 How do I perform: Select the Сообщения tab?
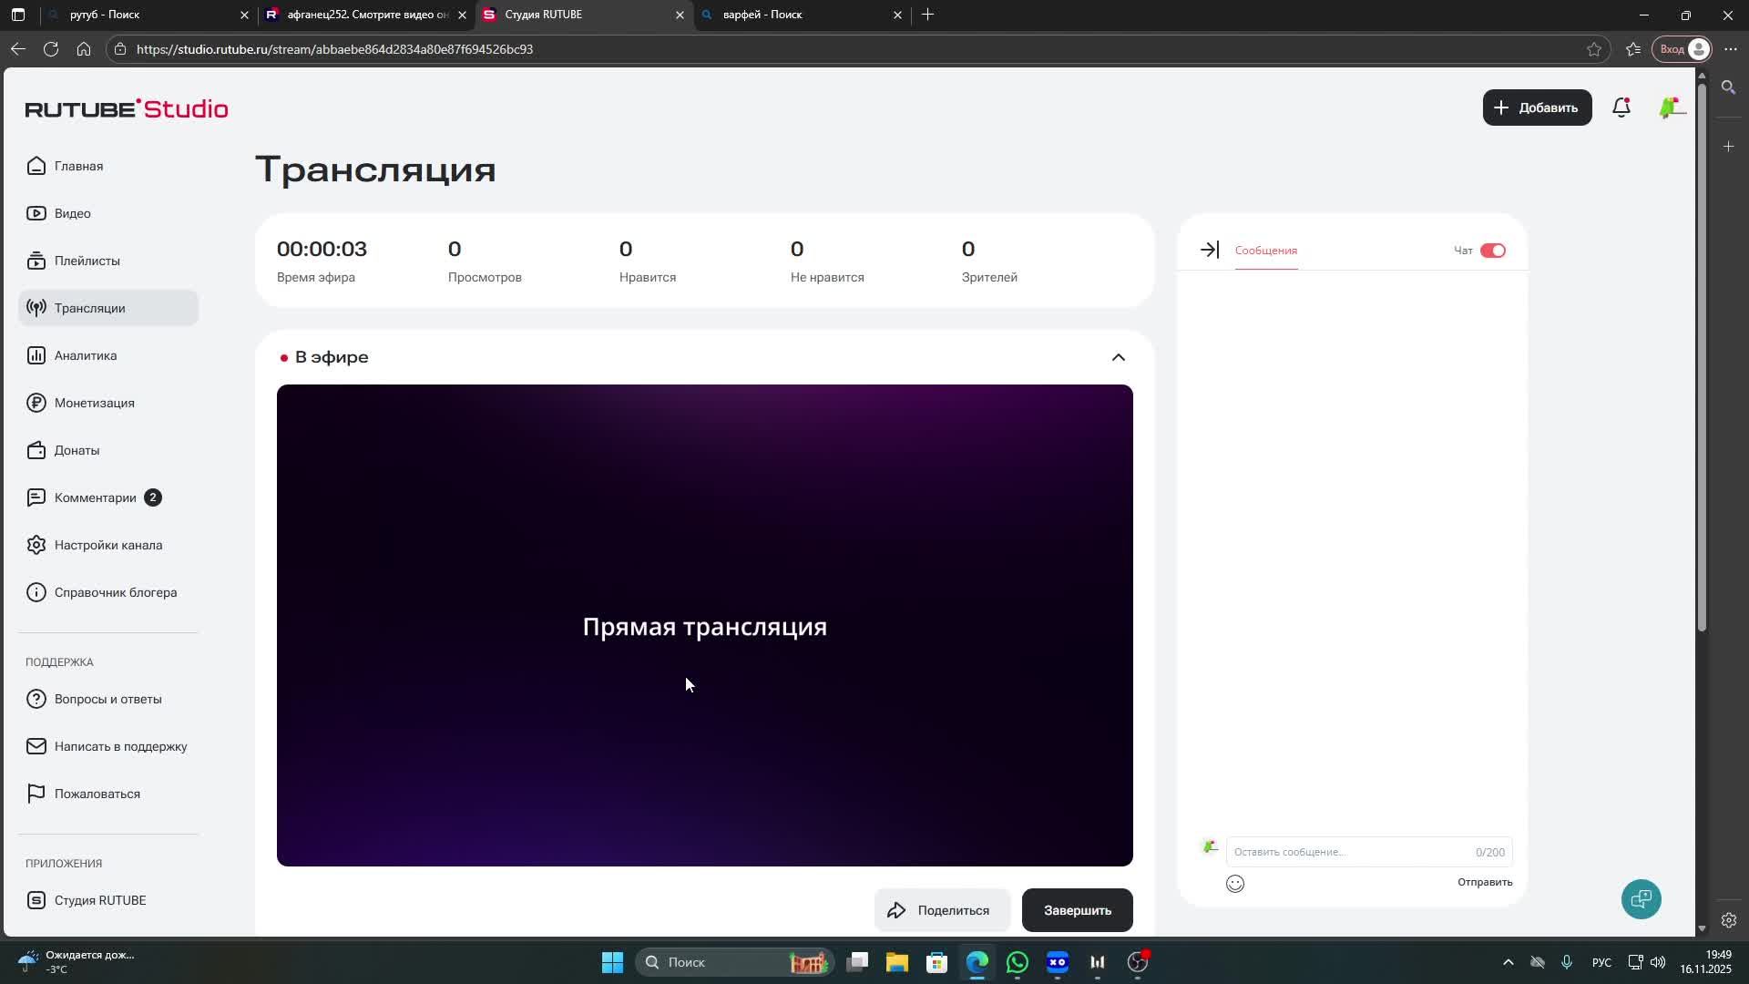point(1265,251)
